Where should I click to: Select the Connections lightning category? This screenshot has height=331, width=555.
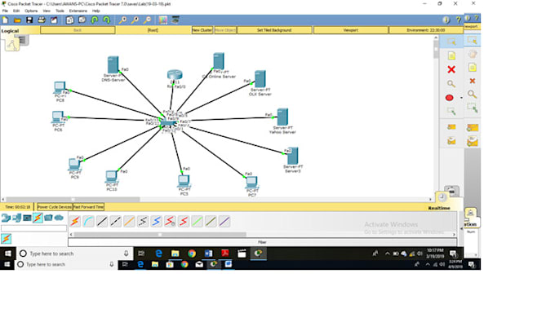[38, 218]
